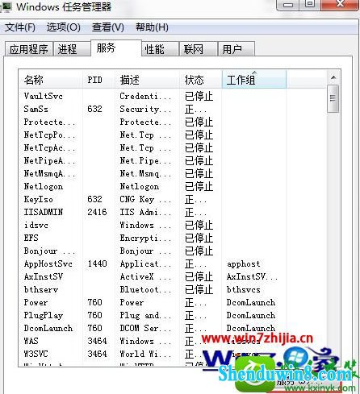360x394 pixels.
Task: Select the NetTcpAc... service row
Action: coord(172,147)
